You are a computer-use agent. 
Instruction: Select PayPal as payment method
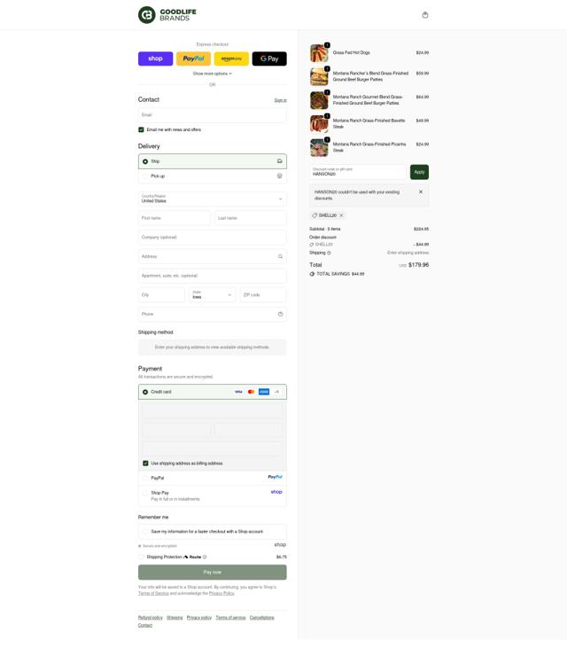pyautogui.click(x=212, y=478)
